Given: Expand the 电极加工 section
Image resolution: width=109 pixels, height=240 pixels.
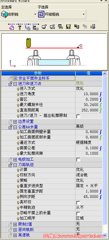Looking at the screenshot, I should click(15, 159).
